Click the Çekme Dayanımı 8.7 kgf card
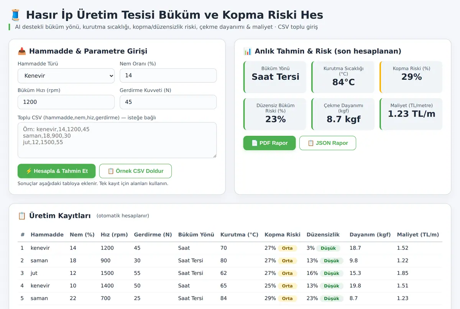The width and height of the screenshot is (460, 309). coord(343,114)
